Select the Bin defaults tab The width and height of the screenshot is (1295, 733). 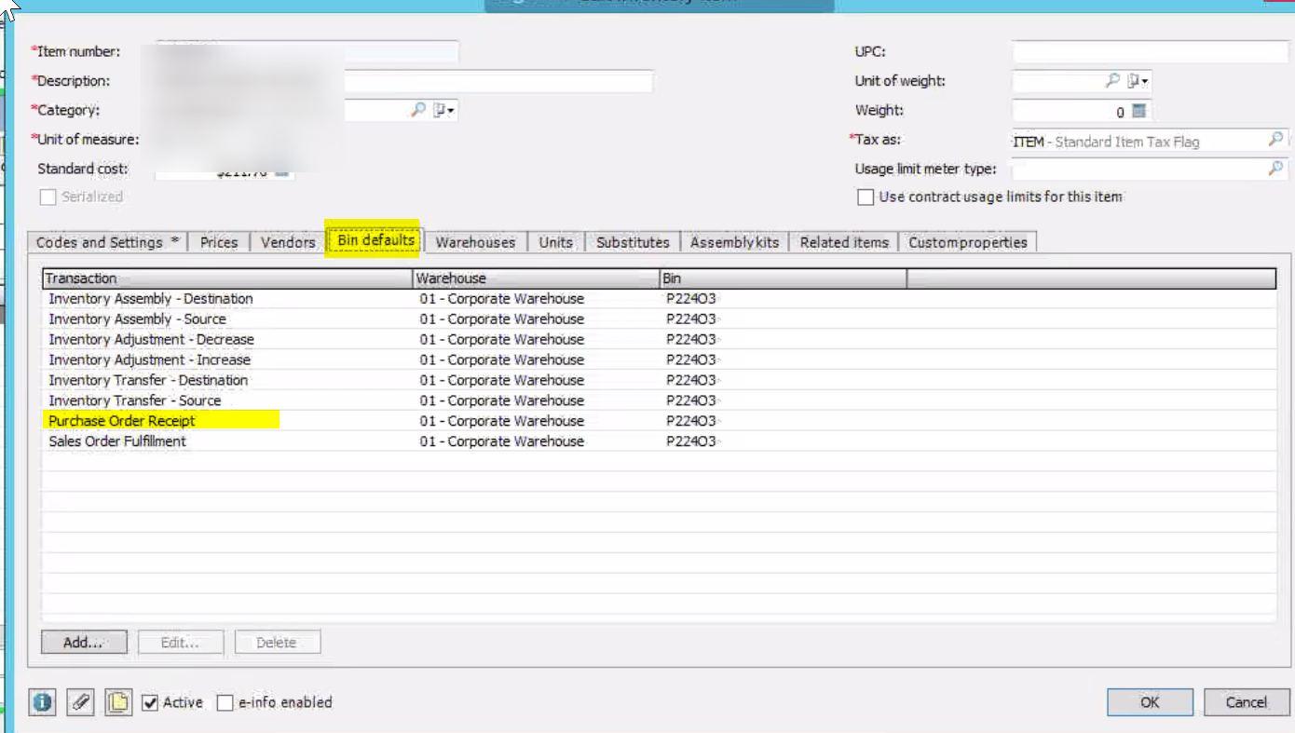click(x=375, y=240)
